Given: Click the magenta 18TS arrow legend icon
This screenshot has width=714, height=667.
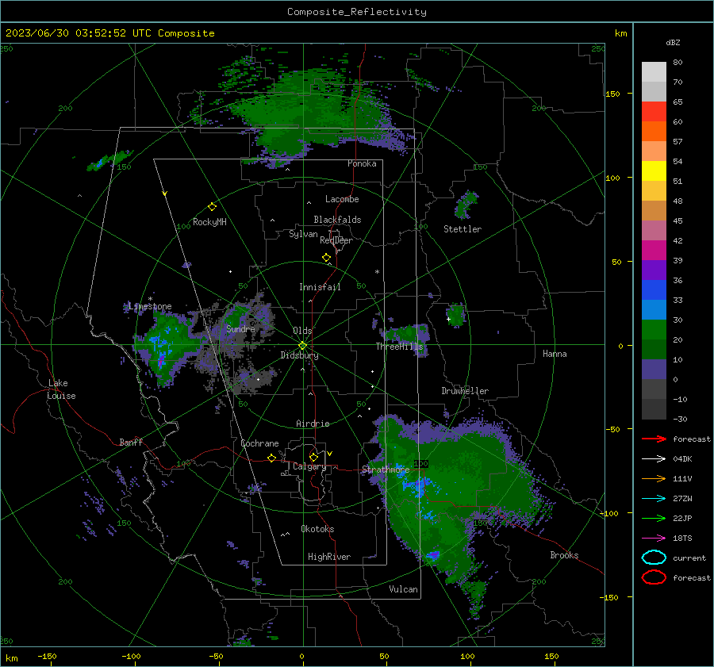Looking at the screenshot, I should coord(654,539).
